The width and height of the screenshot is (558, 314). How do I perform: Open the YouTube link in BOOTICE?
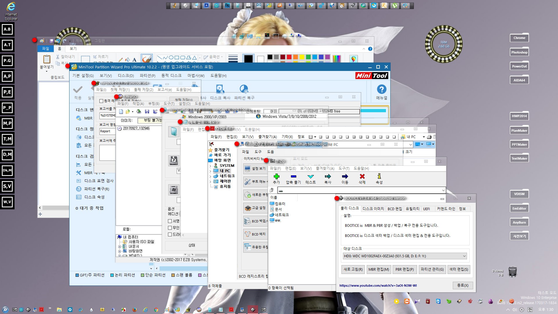point(378,286)
